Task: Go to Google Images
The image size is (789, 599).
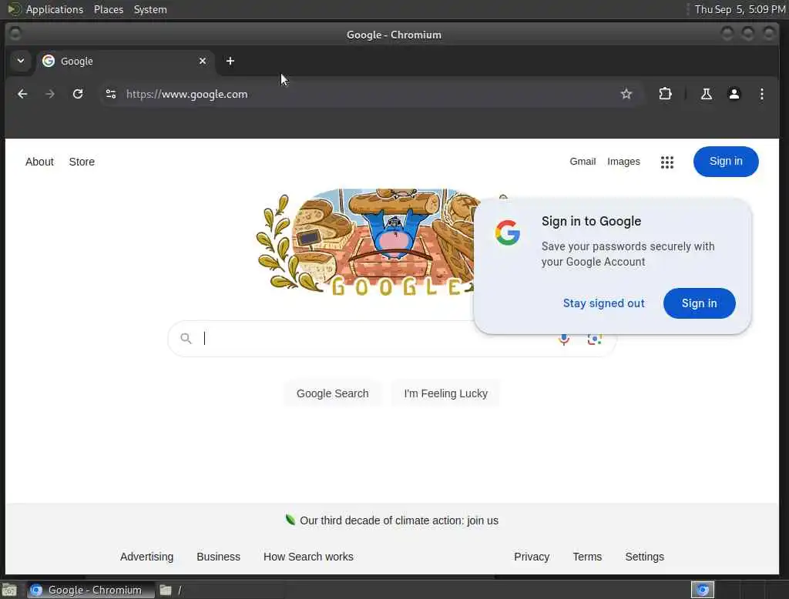Action: click(x=623, y=162)
